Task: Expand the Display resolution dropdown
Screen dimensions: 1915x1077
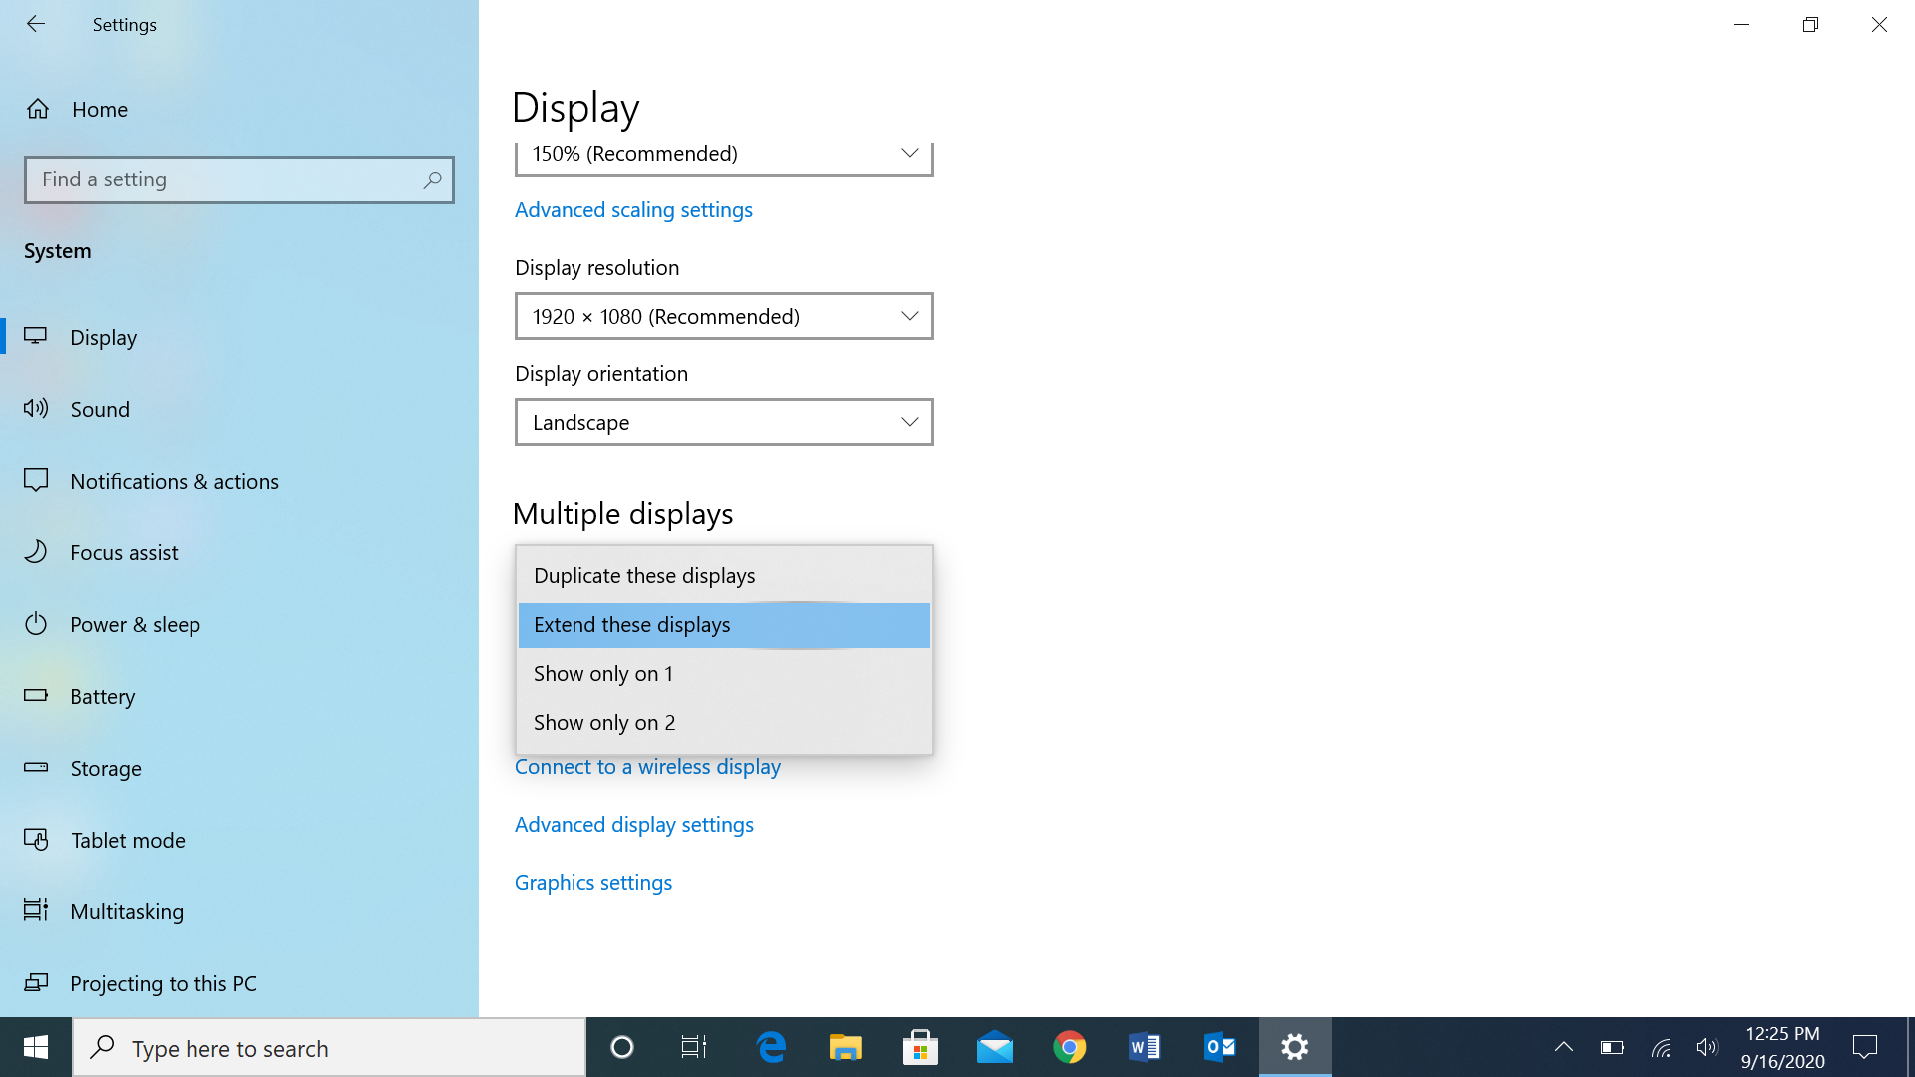Action: coord(723,316)
